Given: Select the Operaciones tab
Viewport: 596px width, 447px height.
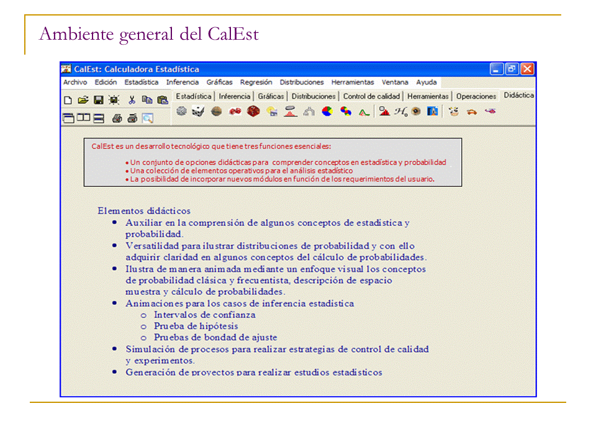Looking at the screenshot, I should point(476,96).
